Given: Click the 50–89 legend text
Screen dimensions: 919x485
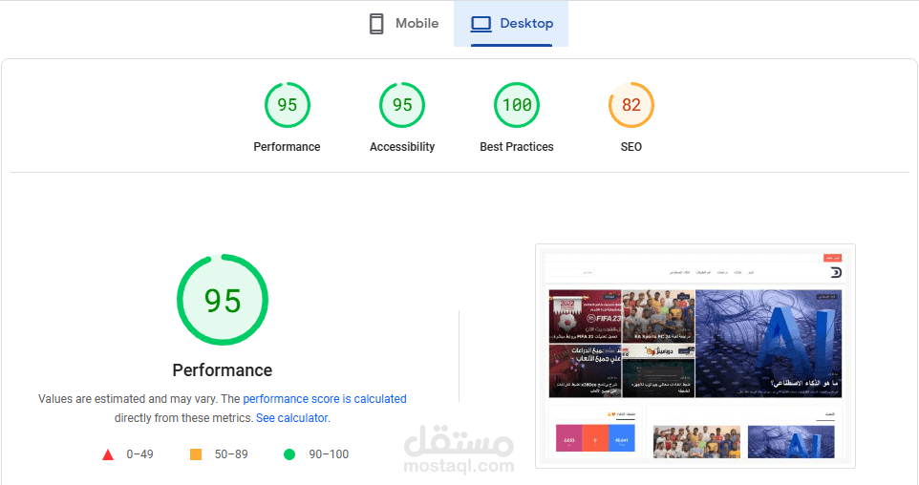Looking at the screenshot, I should click(x=231, y=454).
